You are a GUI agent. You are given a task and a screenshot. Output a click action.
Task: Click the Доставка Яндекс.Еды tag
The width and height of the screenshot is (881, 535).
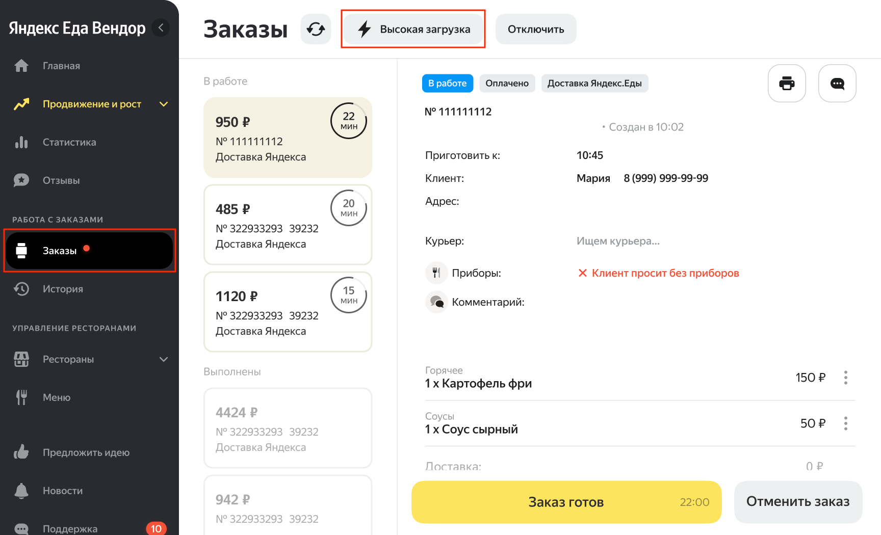(x=594, y=83)
